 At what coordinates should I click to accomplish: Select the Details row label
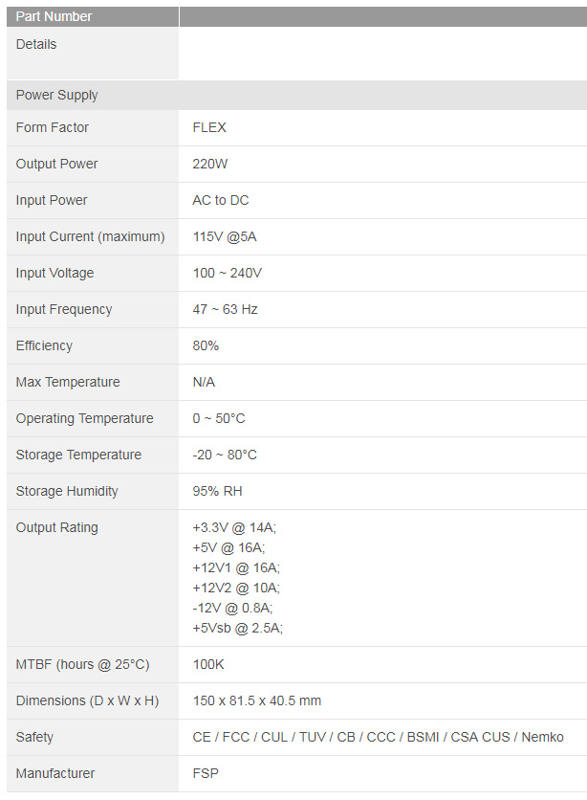point(36,44)
